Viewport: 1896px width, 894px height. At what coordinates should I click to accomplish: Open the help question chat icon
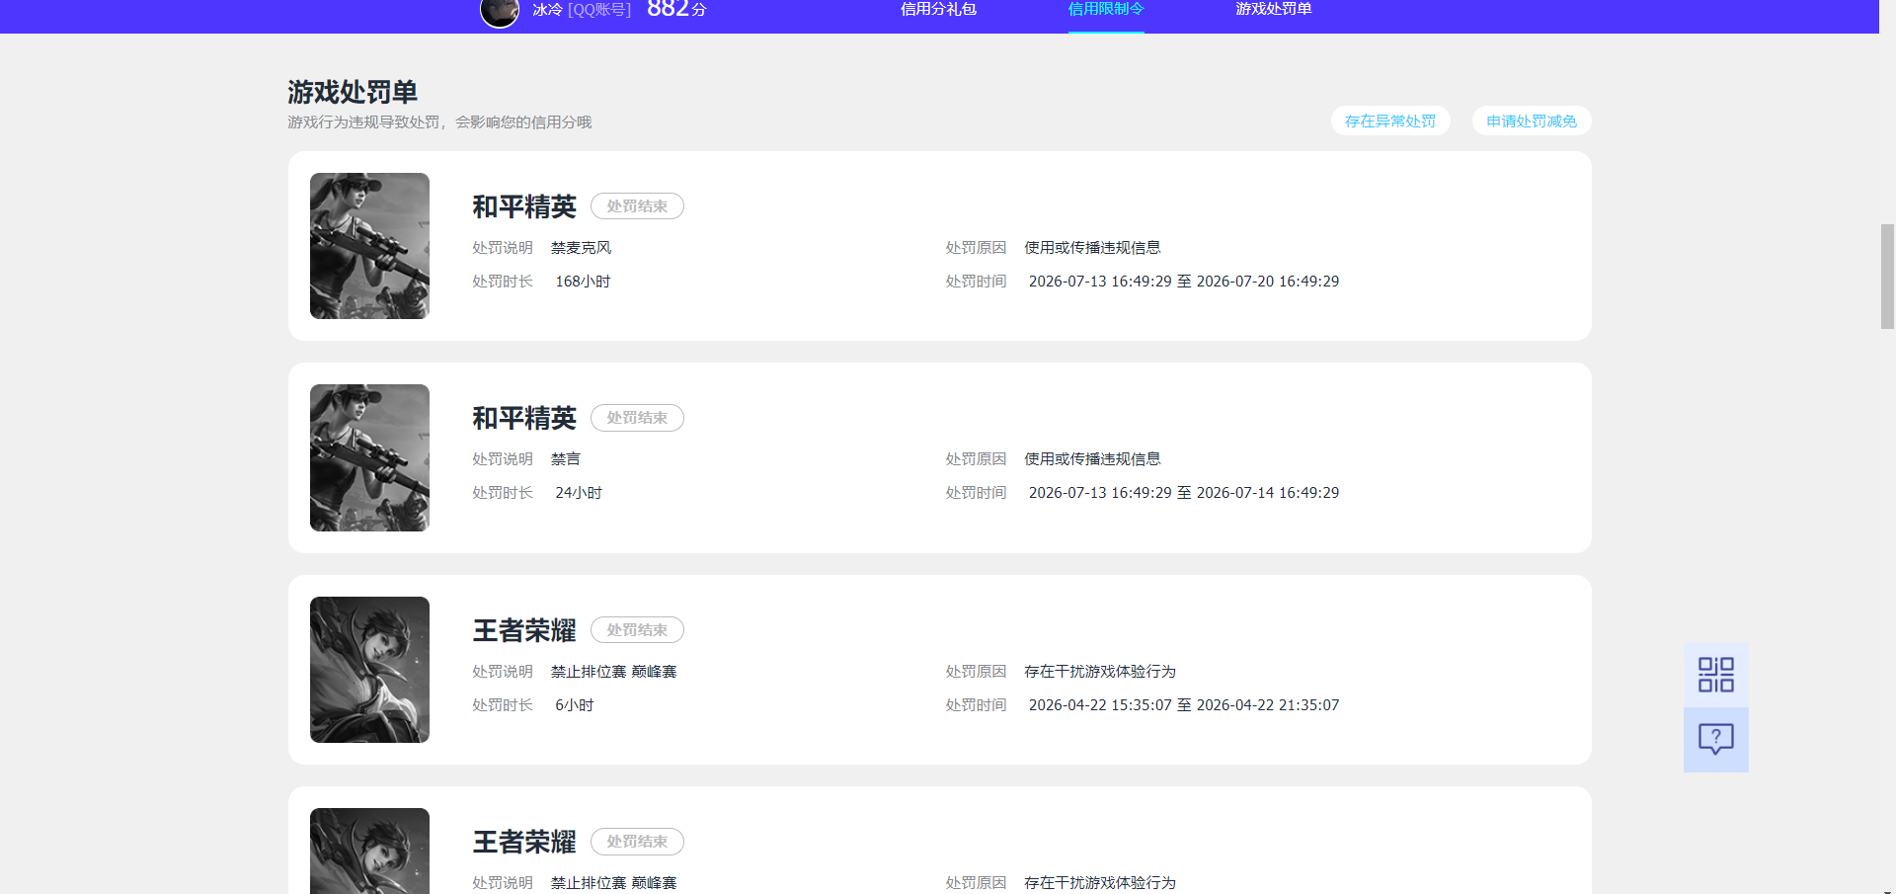coord(1715,739)
